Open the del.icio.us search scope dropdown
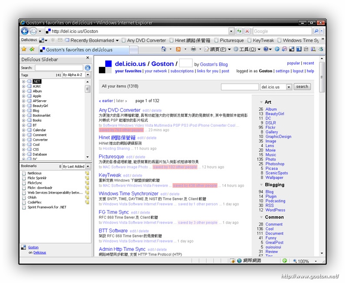Viewport: 345px width, 283px height. [x=289, y=87]
